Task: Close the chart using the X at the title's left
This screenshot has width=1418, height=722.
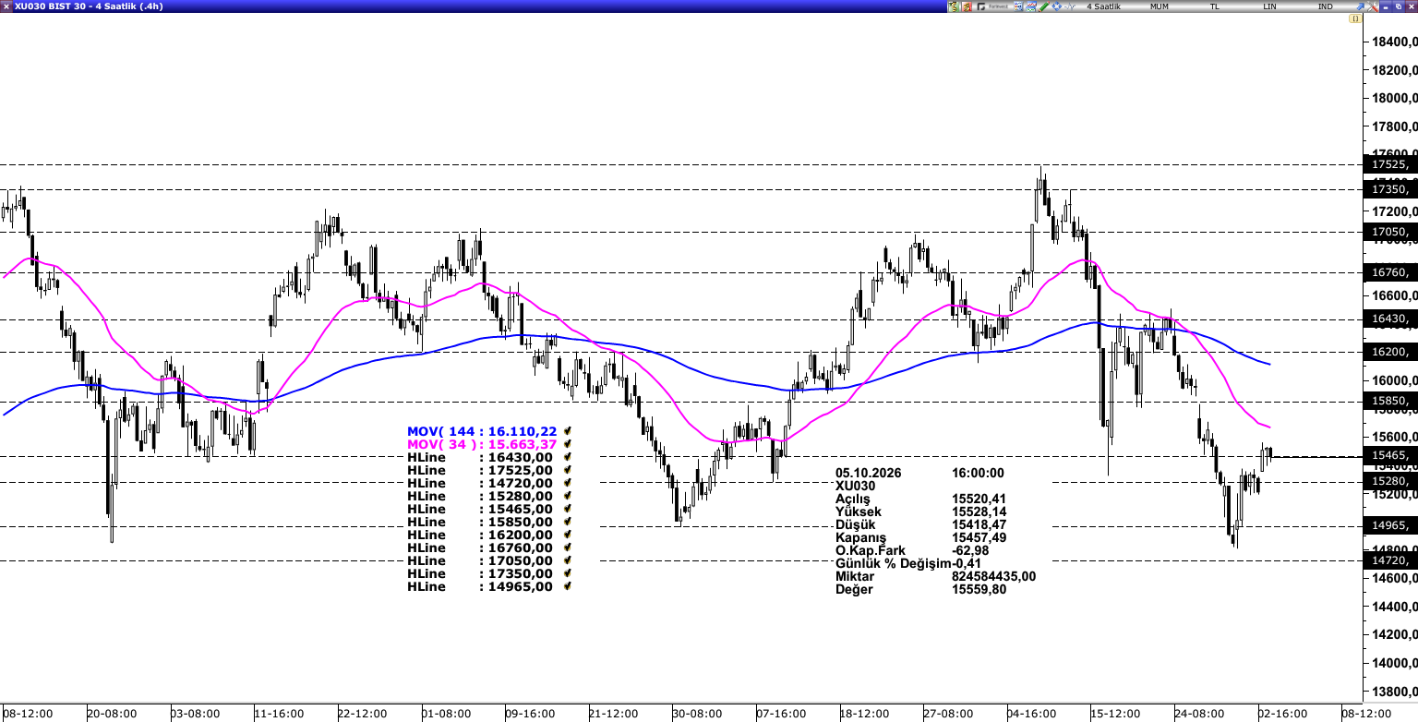Action: [x=6, y=6]
